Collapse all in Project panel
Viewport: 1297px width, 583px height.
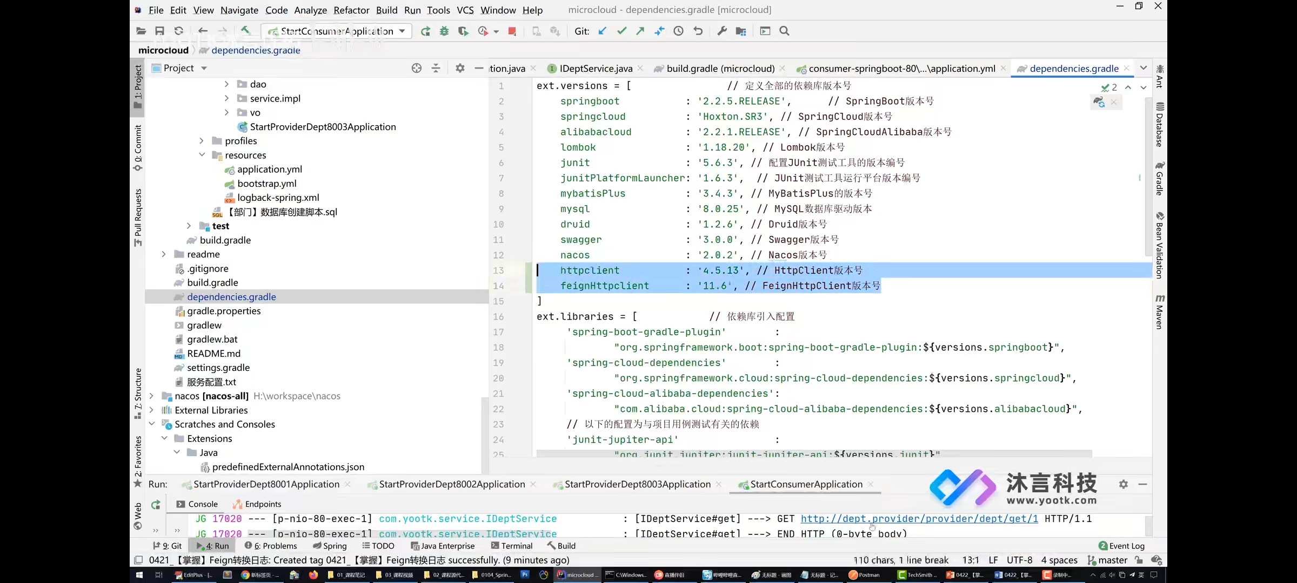pyautogui.click(x=436, y=68)
